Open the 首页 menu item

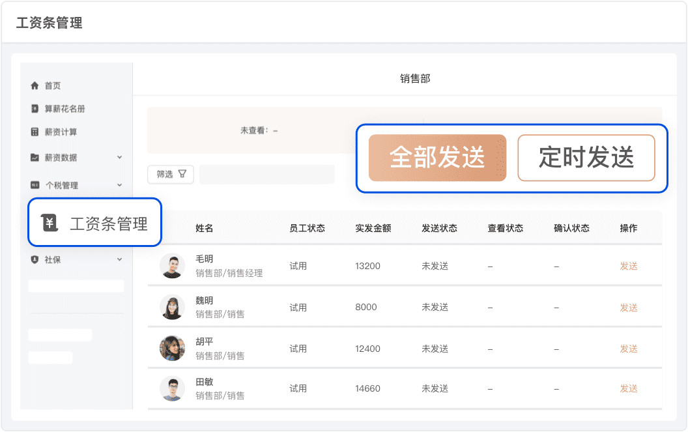click(x=52, y=86)
